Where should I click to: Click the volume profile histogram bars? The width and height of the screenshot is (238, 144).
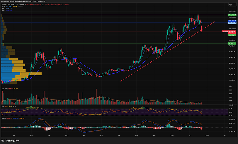tap(14, 66)
